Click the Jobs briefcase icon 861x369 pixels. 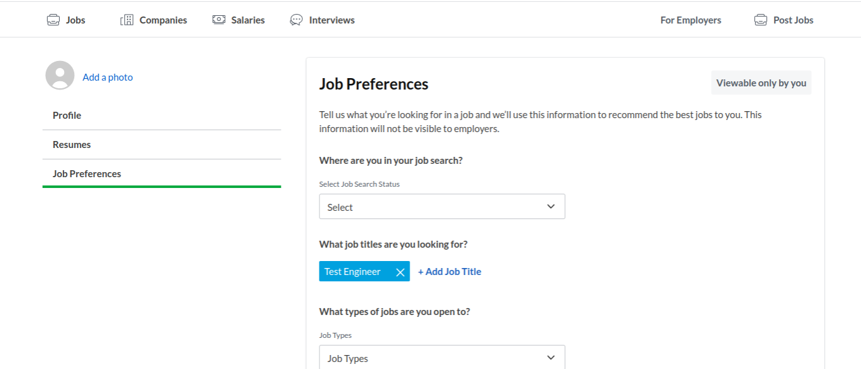[x=53, y=20]
